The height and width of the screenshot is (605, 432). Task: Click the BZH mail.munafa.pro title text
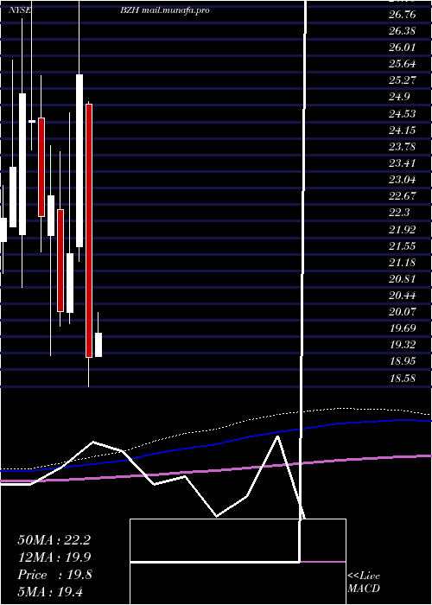[165, 10]
